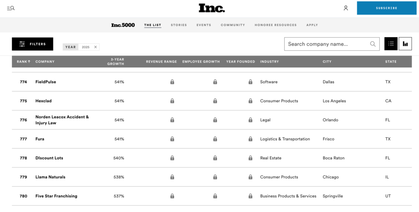Click Hexclad revenue range lock icon

(x=172, y=101)
